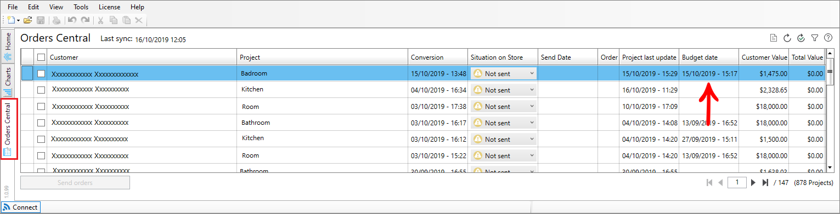Click the refresh orders icon
This screenshot has height=214, width=840.
(787, 38)
